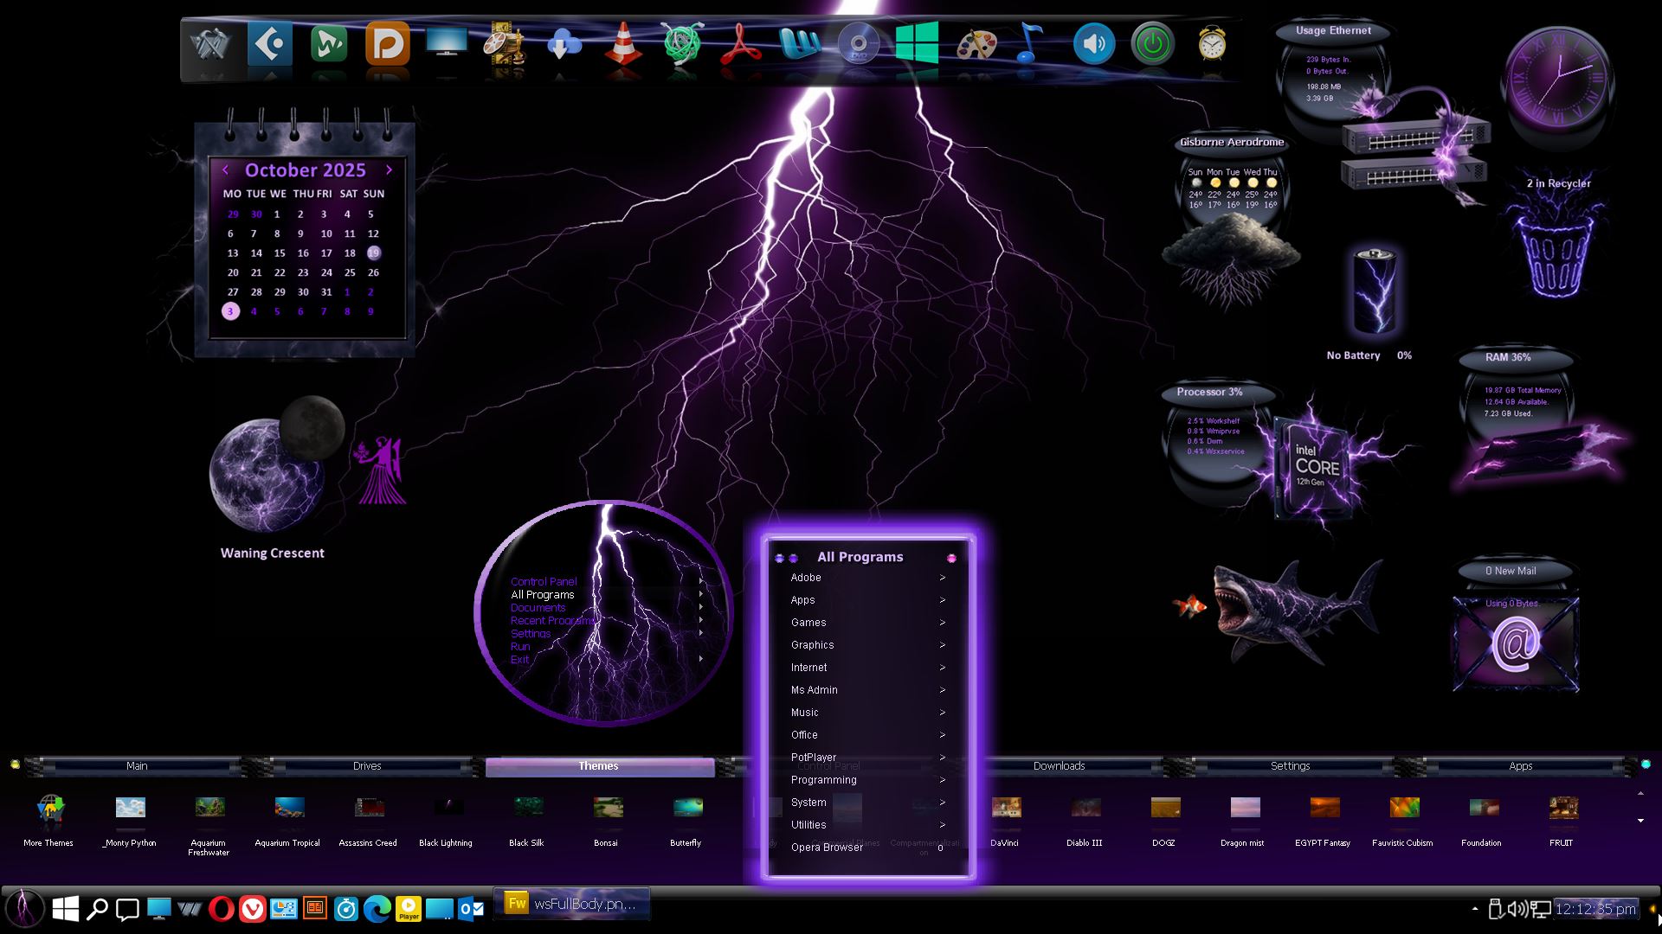This screenshot has width=1662, height=934.
Task: Click the blue speaker volume icon
Action: [x=1093, y=43]
